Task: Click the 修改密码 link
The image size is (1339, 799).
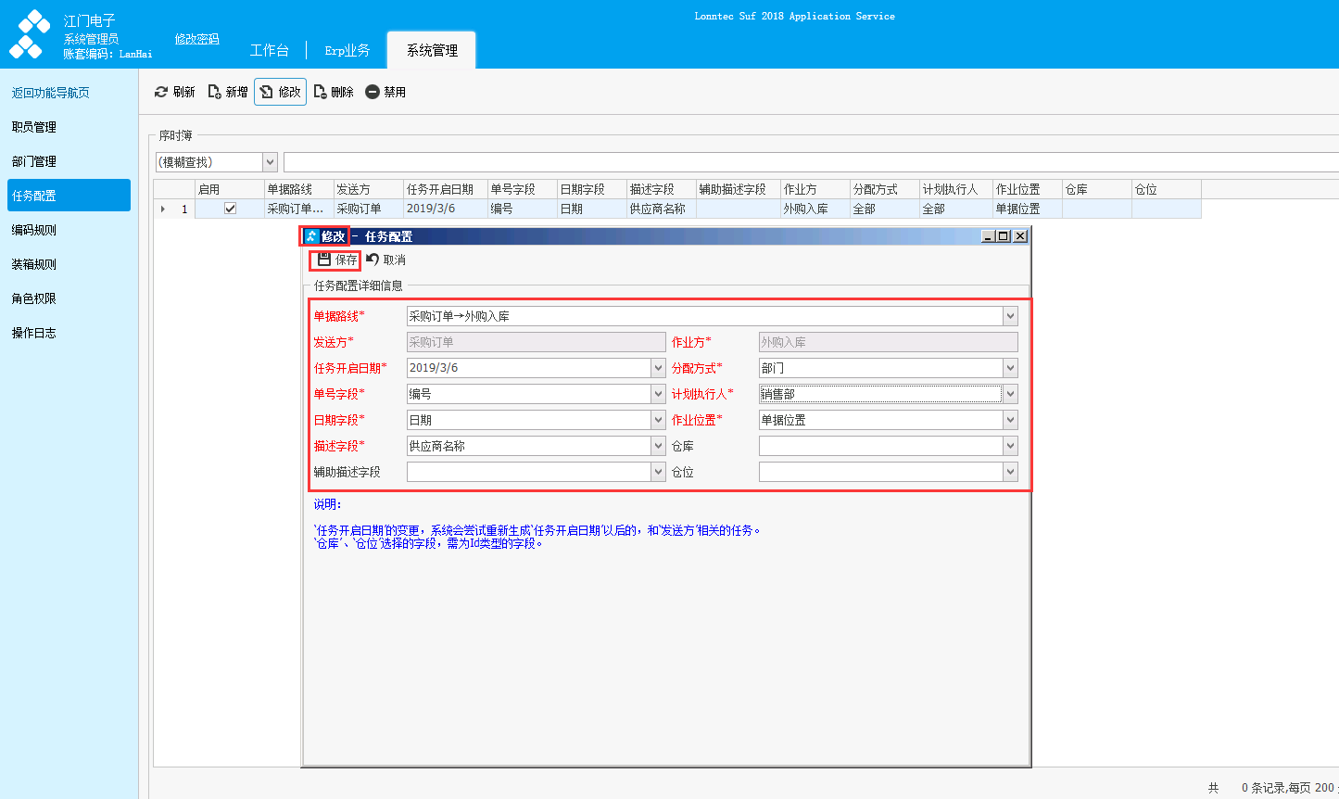Action: 197,39
